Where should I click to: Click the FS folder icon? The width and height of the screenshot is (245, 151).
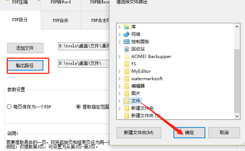[x=126, y=64]
